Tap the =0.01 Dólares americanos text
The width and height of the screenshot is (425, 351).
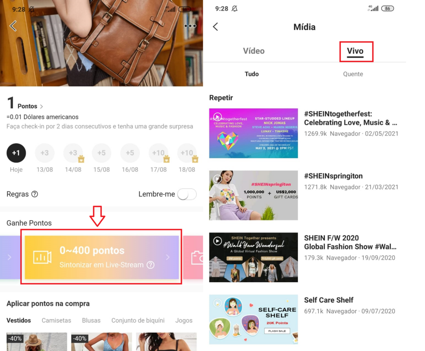point(43,117)
